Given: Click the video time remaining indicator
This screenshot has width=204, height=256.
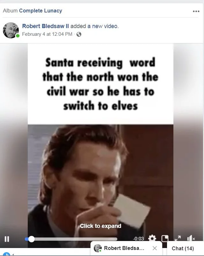Looking at the screenshot, I should pyautogui.click(x=138, y=239).
